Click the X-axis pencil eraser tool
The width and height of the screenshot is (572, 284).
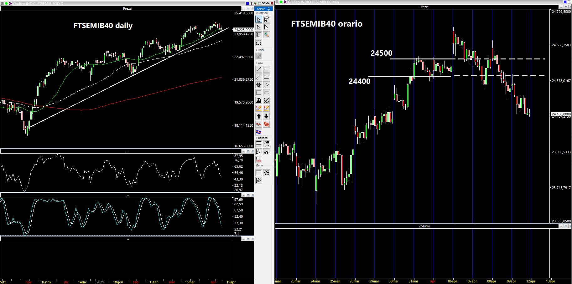pyautogui.click(x=266, y=108)
